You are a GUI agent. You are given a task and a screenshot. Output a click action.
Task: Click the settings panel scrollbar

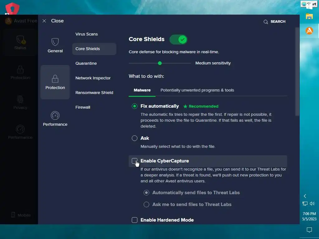(x=297, y=72)
